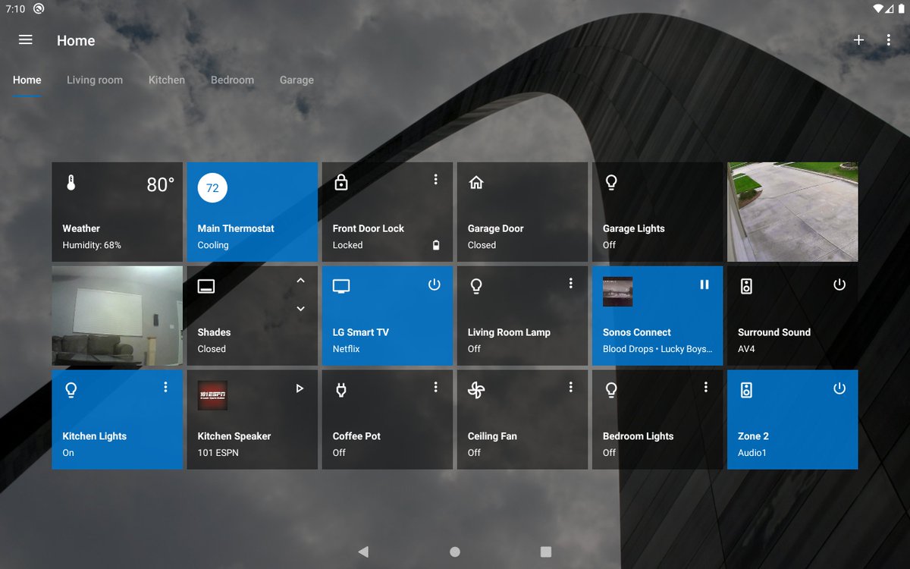Viewport: 910px width, 569px height.
Task: Tap the Shades window icon
Action: click(206, 286)
